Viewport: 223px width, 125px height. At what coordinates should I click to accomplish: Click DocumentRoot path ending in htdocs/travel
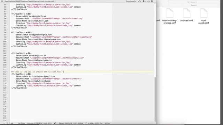tap(49, 79)
